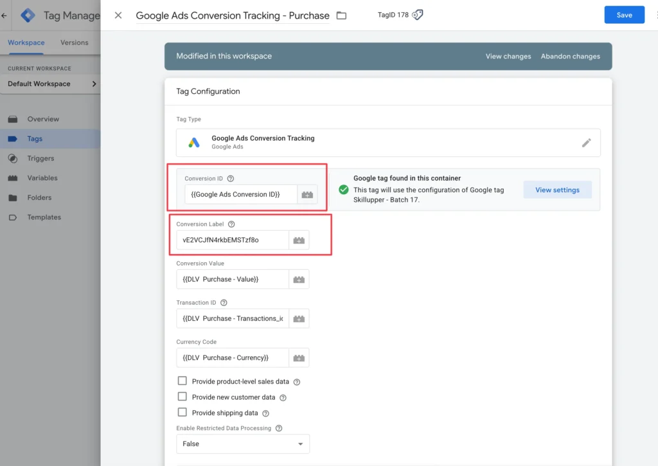Edit the tag name title text
Viewport: 658px width, 466px height.
[233, 15]
